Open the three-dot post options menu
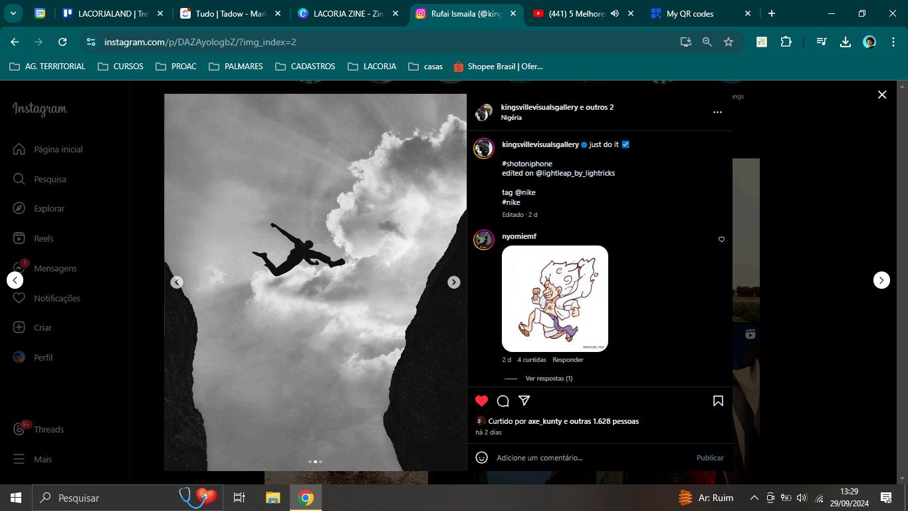 click(717, 112)
